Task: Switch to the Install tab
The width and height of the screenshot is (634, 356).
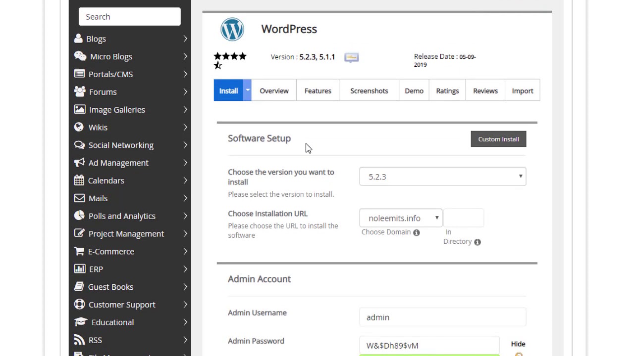Action: (228, 90)
